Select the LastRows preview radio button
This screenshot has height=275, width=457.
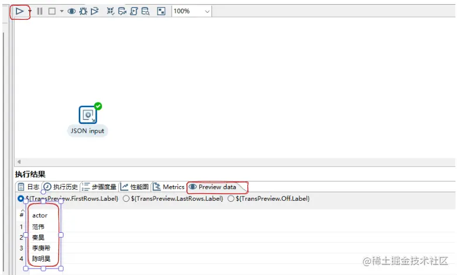pyautogui.click(x=126, y=198)
